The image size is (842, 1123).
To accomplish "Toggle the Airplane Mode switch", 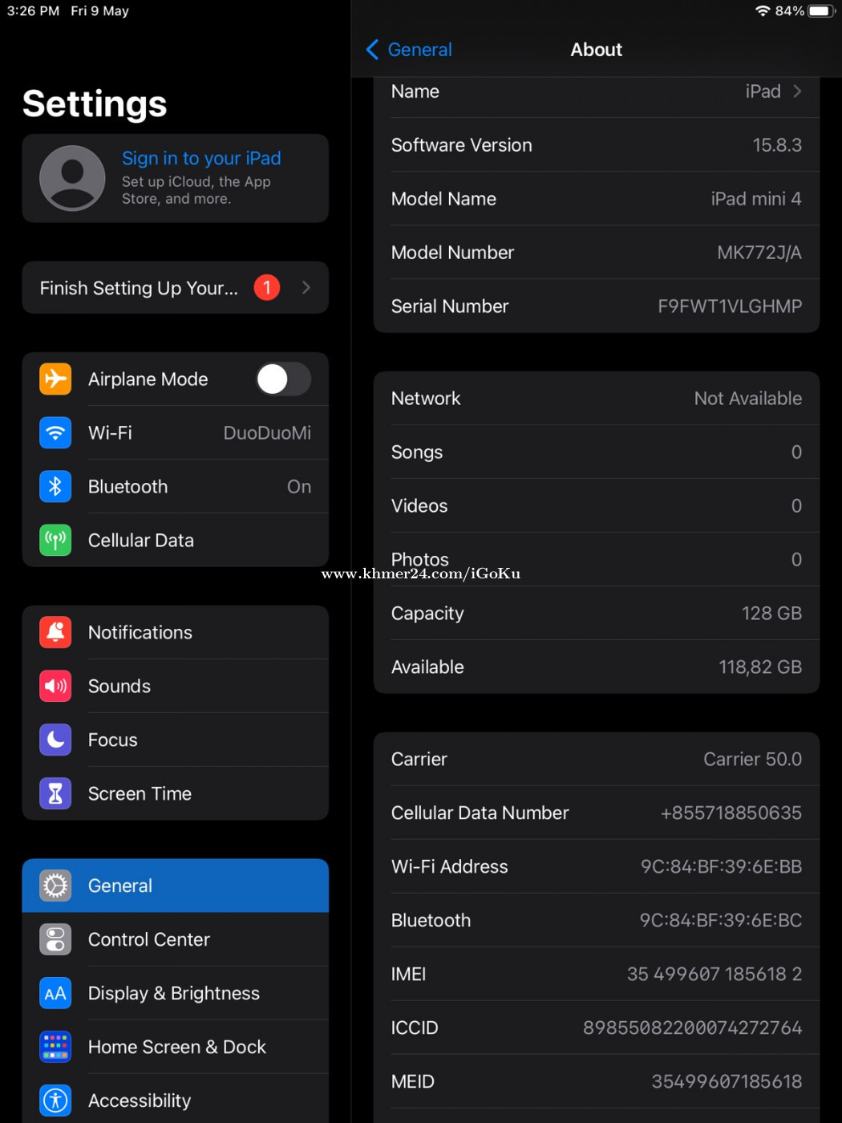I will point(284,379).
